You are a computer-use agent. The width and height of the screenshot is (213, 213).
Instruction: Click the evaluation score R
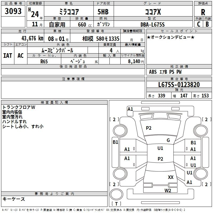[203, 12]
